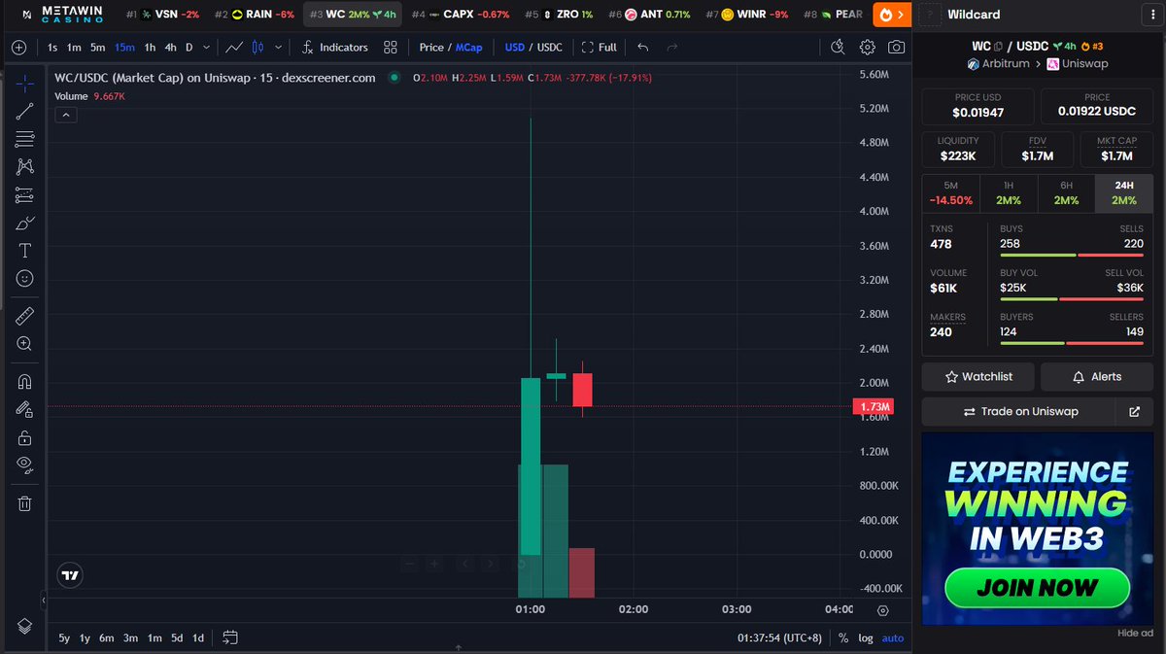Take a chart snapshot with the camera icon
The height and width of the screenshot is (654, 1166).
(896, 47)
